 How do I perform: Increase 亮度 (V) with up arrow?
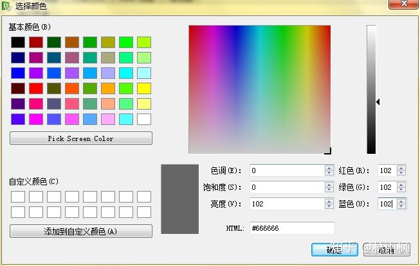(x=329, y=201)
